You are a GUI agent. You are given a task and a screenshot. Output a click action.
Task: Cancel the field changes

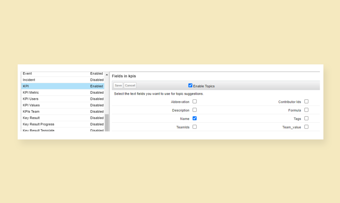tap(130, 85)
